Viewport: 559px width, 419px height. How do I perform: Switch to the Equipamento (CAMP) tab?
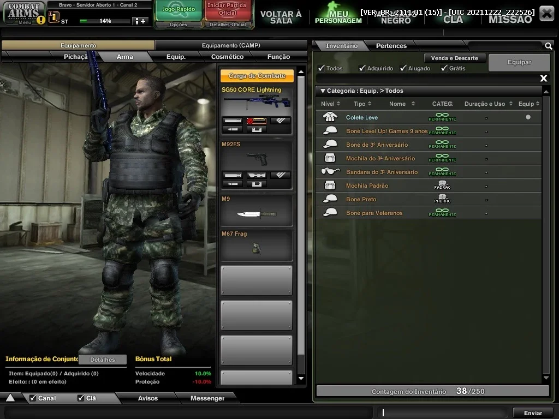click(x=231, y=45)
